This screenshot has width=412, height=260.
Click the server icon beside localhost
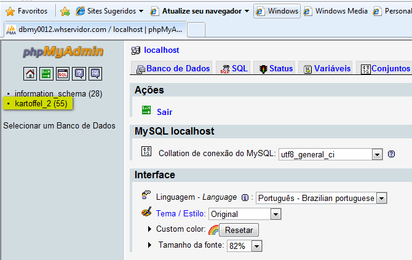(x=136, y=50)
